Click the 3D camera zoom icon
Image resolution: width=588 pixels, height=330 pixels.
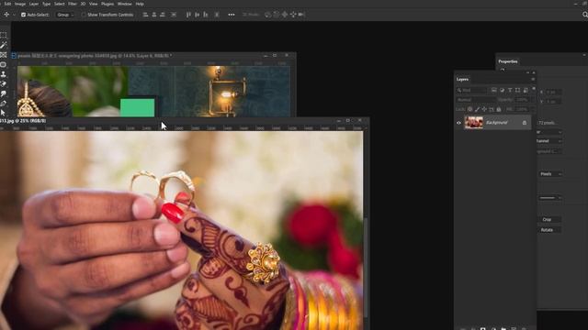point(301,15)
